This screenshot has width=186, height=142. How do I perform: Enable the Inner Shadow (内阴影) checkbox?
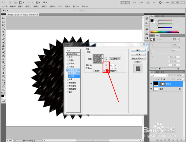point(68,60)
